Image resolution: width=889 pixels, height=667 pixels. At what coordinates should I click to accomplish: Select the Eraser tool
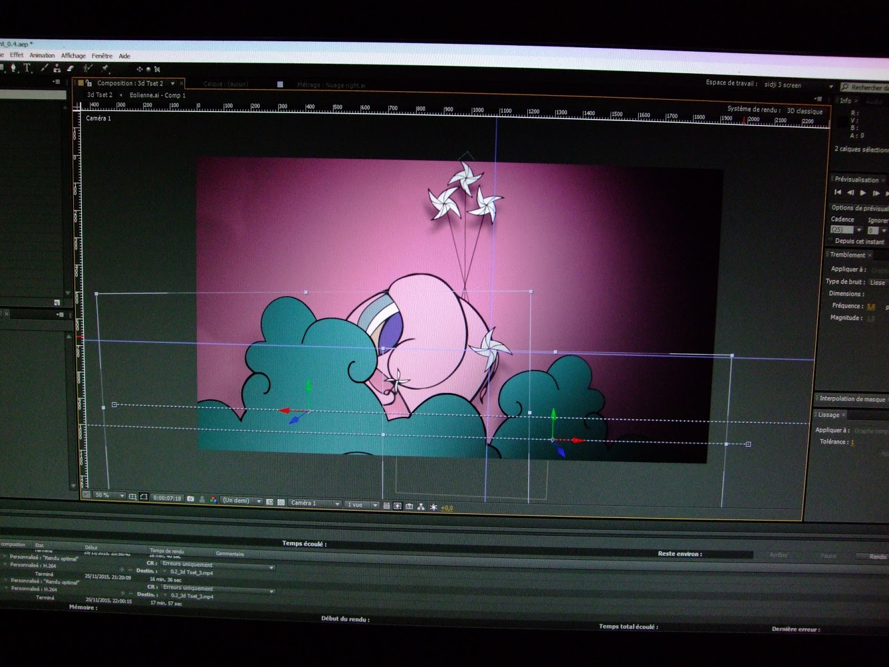tap(70, 68)
